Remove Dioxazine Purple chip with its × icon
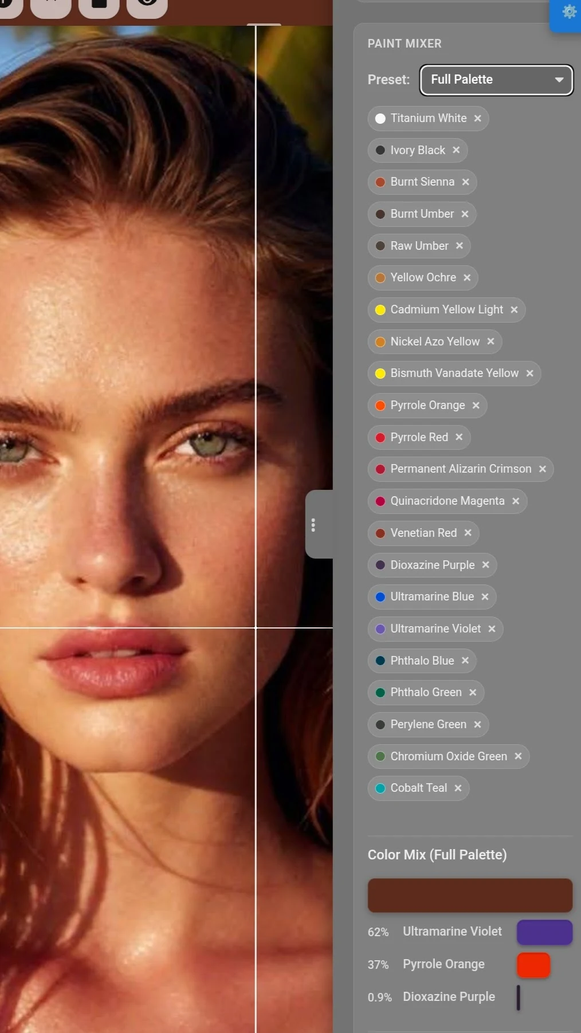This screenshot has width=581, height=1033. pos(486,565)
